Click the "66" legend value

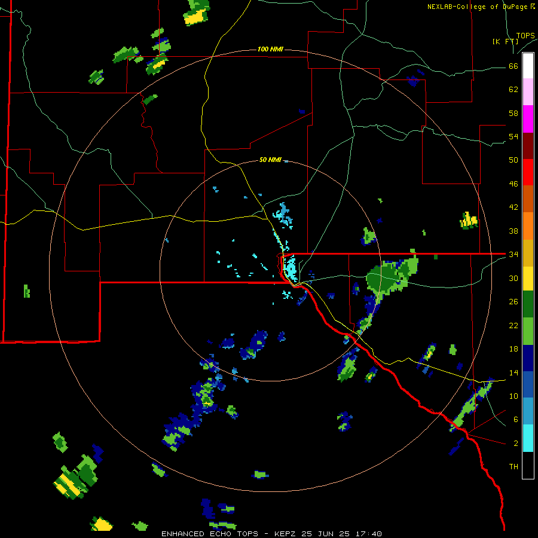pyautogui.click(x=513, y=66)
